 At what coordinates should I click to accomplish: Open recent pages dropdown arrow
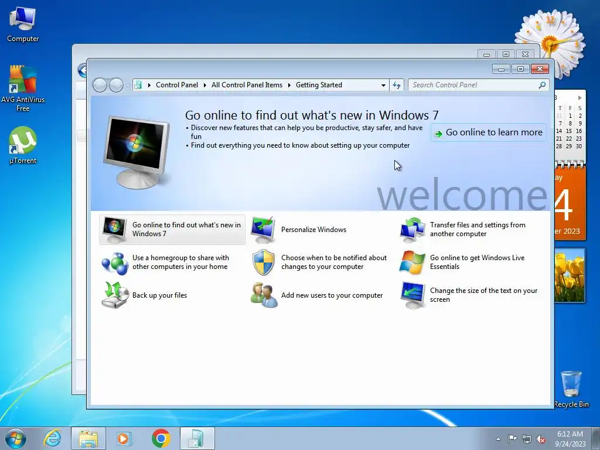coord(127,86)
